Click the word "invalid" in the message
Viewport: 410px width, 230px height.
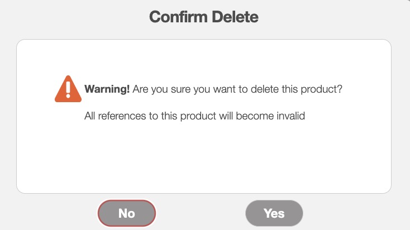click(x=289, y=117)
